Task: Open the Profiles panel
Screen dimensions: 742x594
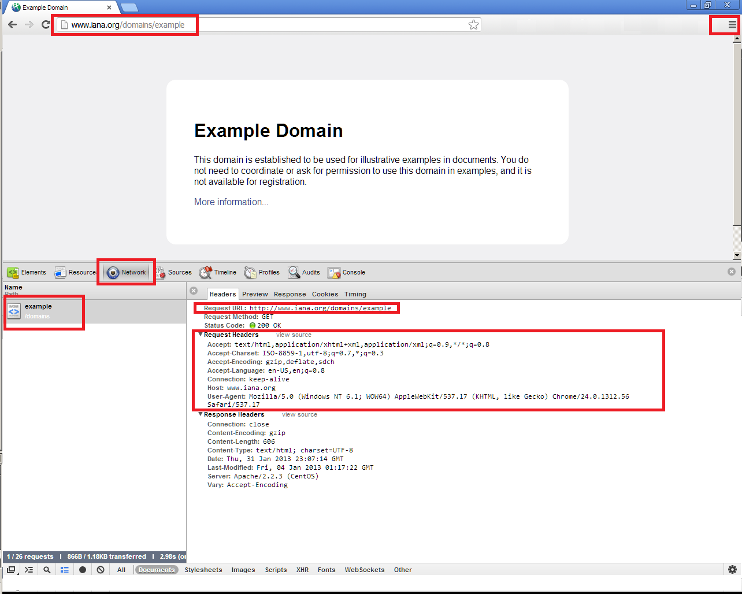Action: (x=268, y=272)
